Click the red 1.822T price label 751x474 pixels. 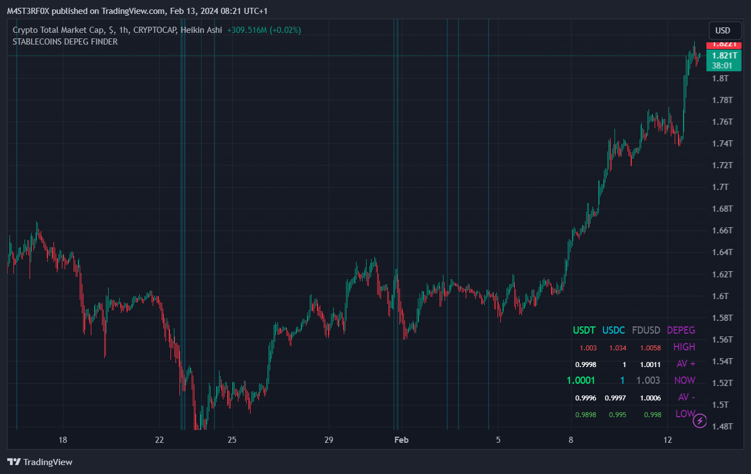click(724, 45)
